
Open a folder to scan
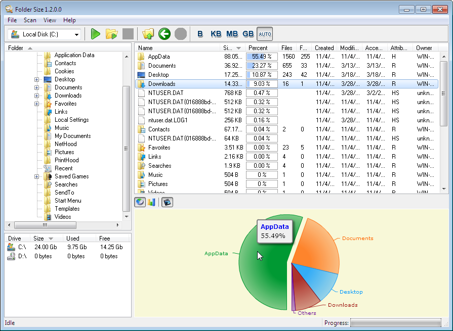click(112, 34)
